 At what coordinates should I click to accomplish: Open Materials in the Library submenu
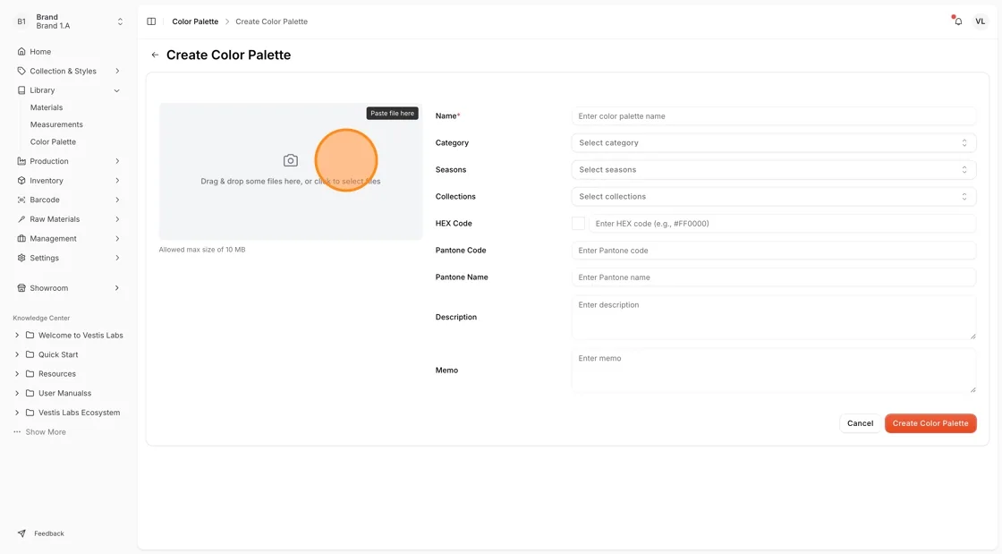[46, 107]
